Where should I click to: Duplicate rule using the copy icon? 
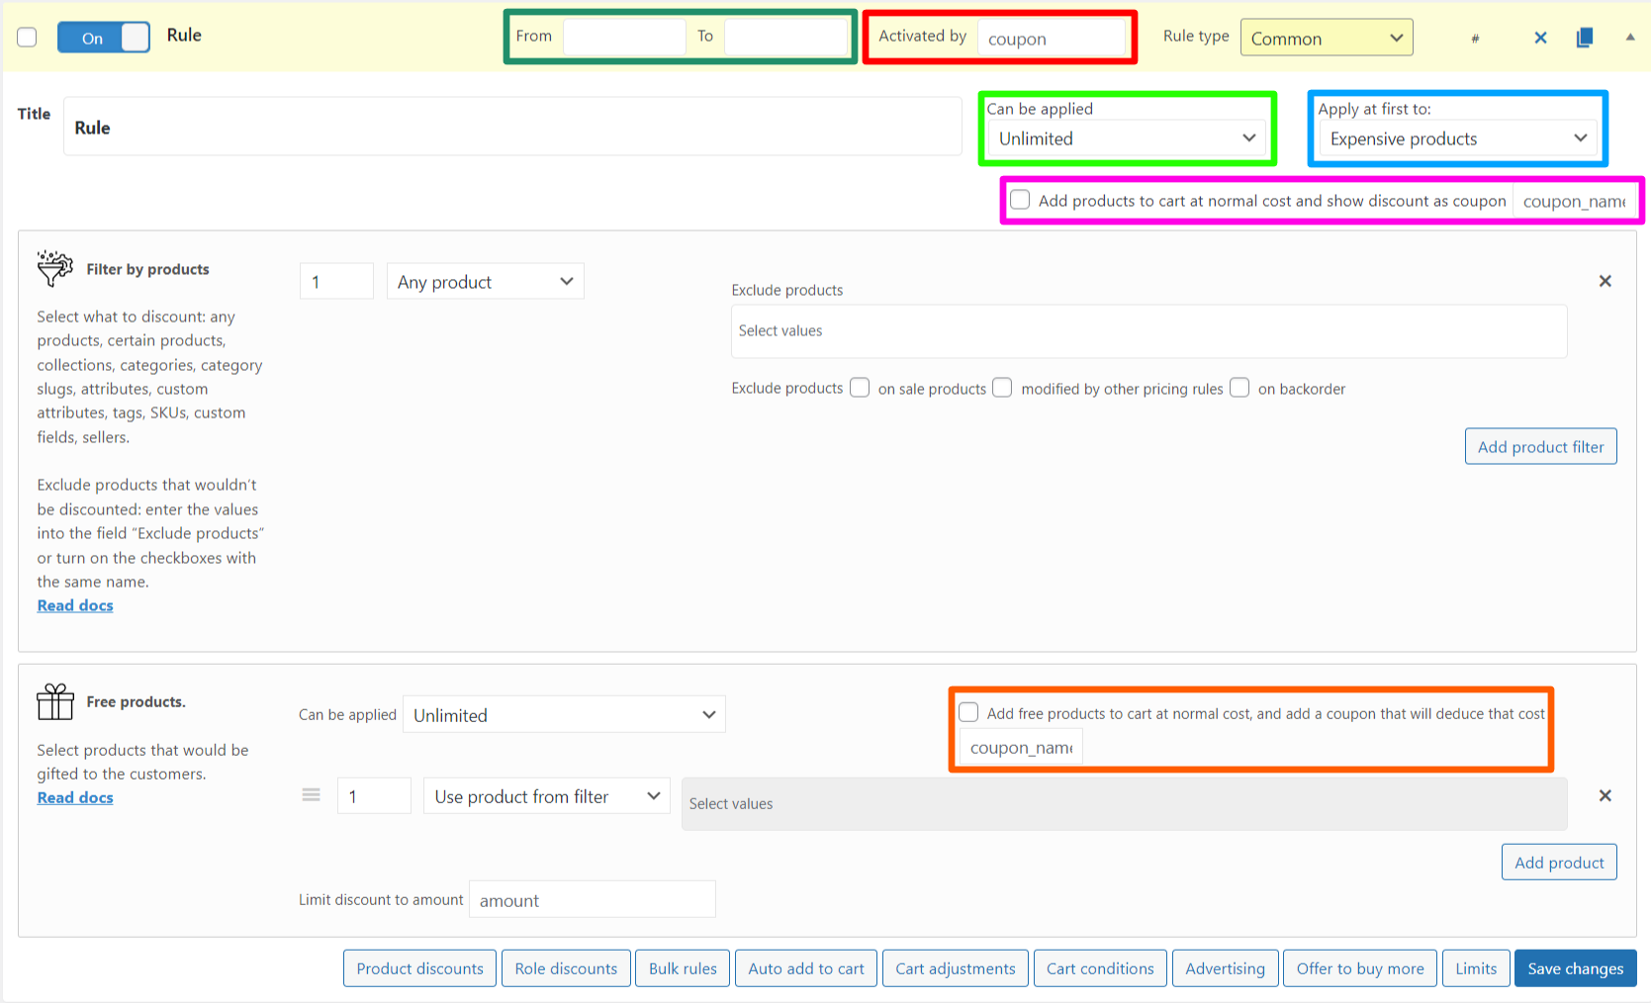(1584, 38)
